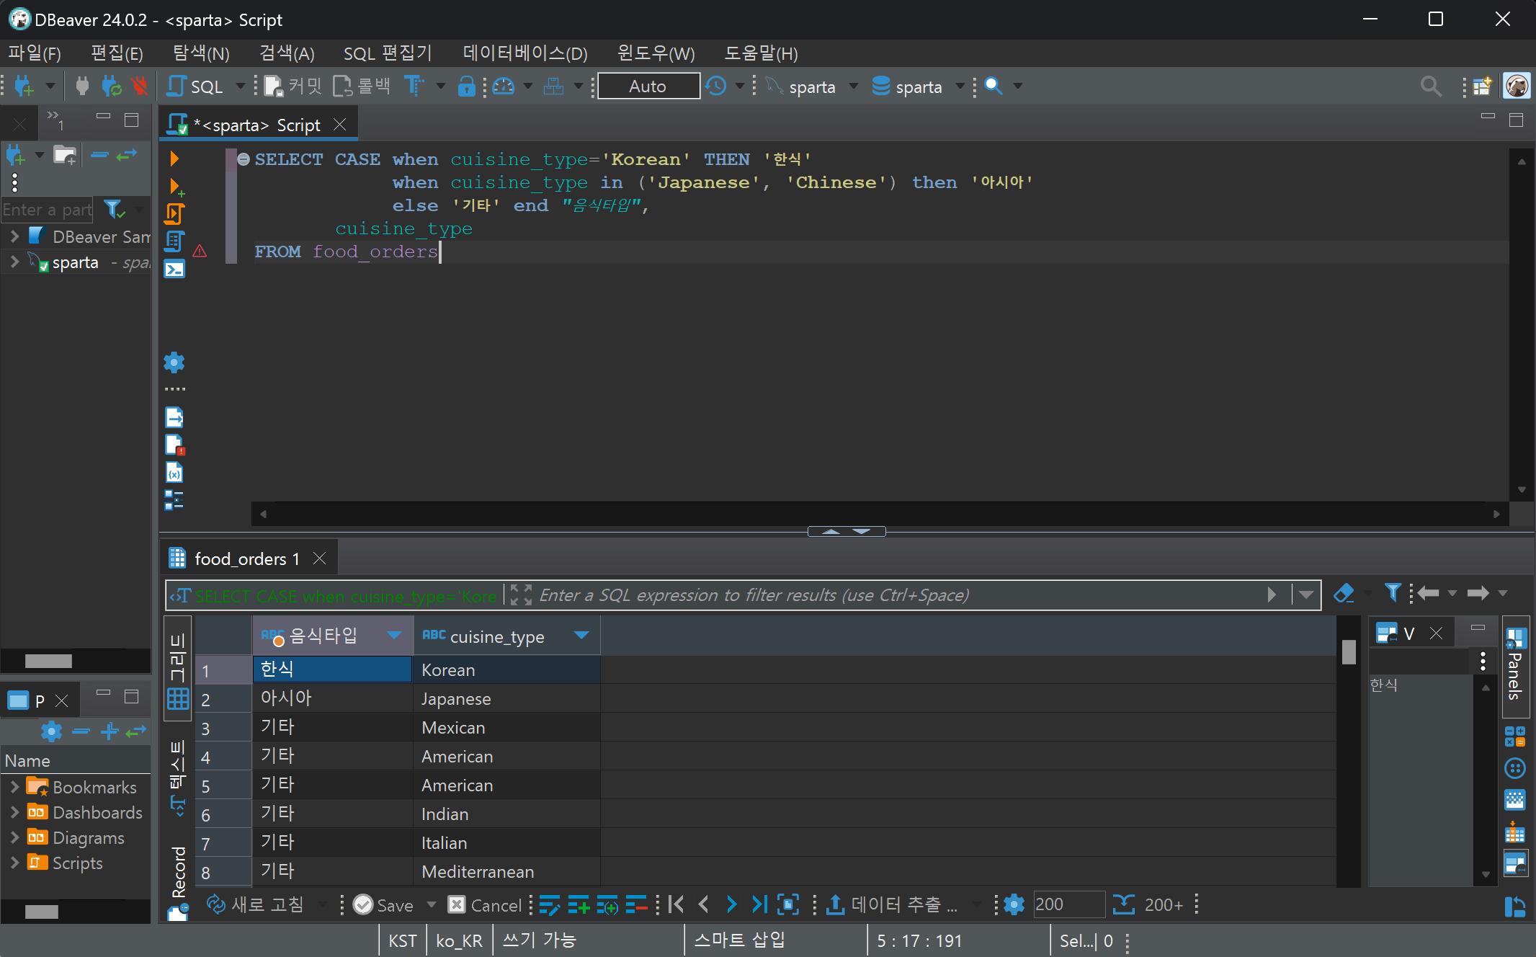Screen dimensions: 1536x957
Task: Select the food_orders 1 result tab
Action: pos(246,558)
